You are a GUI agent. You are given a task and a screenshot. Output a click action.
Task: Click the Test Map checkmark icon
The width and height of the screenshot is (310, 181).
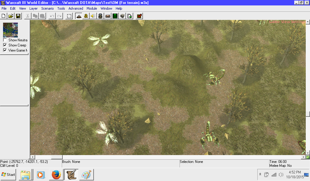(139, 16)
